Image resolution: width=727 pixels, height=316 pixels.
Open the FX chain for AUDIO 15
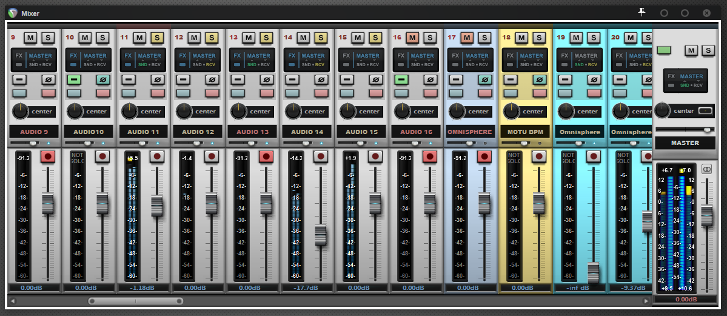(x=346, y=59)
